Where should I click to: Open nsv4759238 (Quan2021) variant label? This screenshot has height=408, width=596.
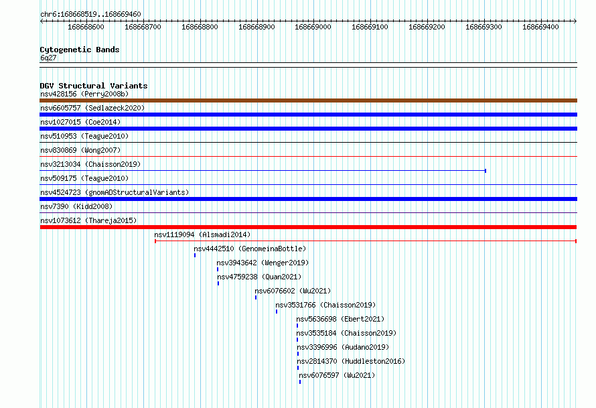[x=259, y=277]
